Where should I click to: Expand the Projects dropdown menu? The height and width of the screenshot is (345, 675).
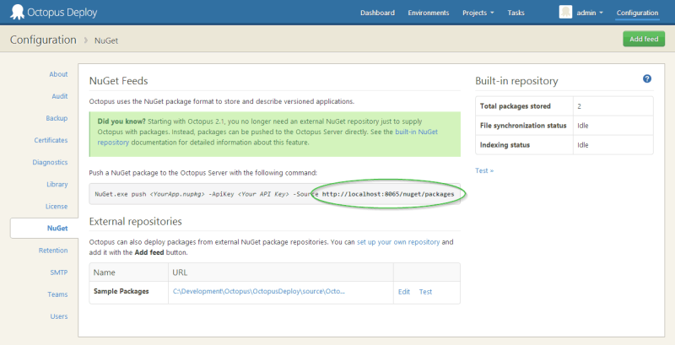click(x=478, y=13)
